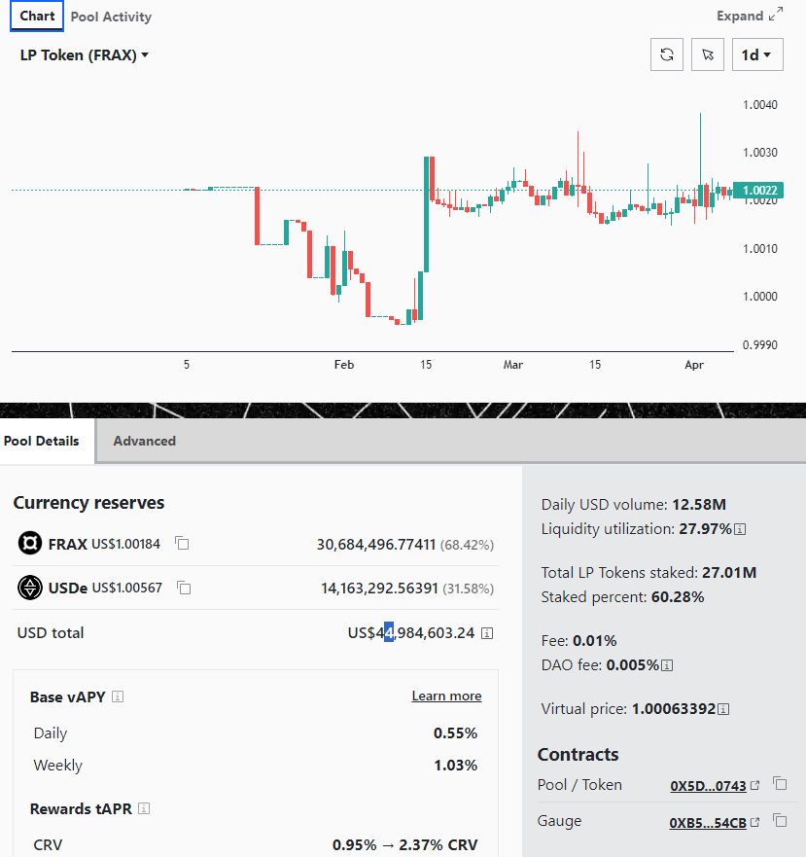Open the LP Token (FRAX) selector
The height and width of the screenshot is (857, 806).
click(85, 55)
